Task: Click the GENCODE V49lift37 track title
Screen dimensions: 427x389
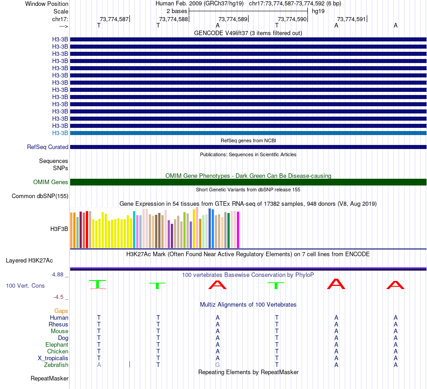Action: [248, 33]
